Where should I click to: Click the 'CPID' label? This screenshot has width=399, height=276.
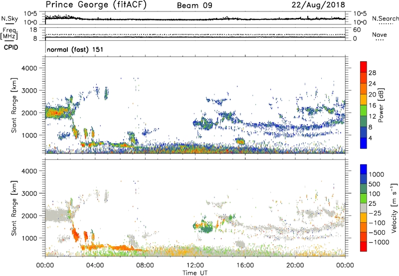coord(11,47)
